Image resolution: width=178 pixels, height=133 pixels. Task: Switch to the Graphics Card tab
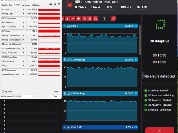pos(7,5)
